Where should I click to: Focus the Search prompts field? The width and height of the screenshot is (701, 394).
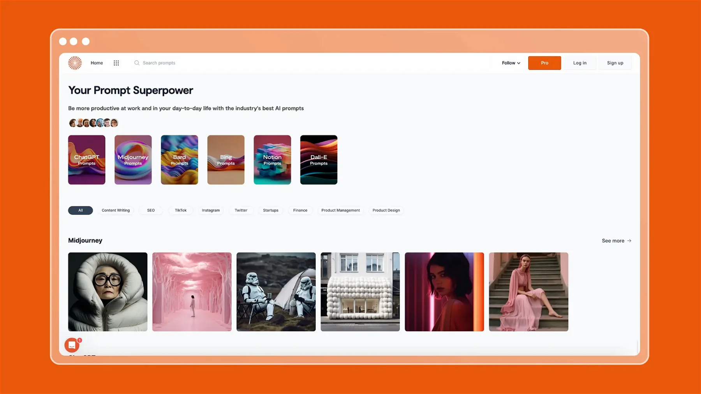coord(159,63)
